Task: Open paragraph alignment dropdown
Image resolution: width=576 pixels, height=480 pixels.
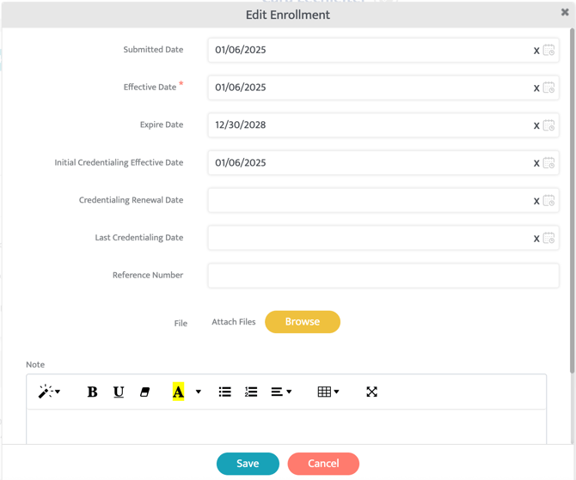Action: point(281,392)
